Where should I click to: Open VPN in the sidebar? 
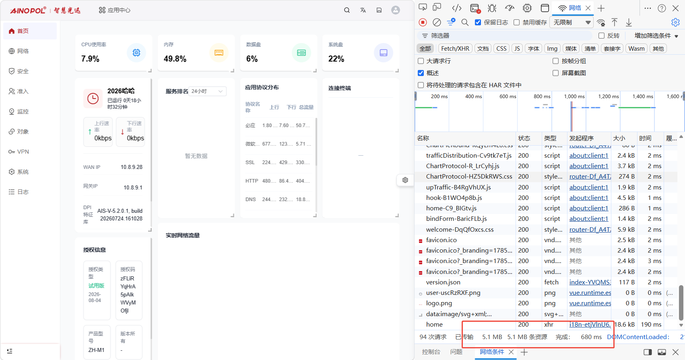[x=30, y=152]
